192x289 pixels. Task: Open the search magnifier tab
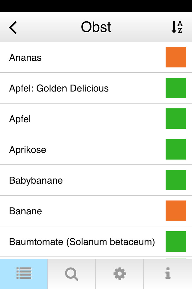coord(72,274)
